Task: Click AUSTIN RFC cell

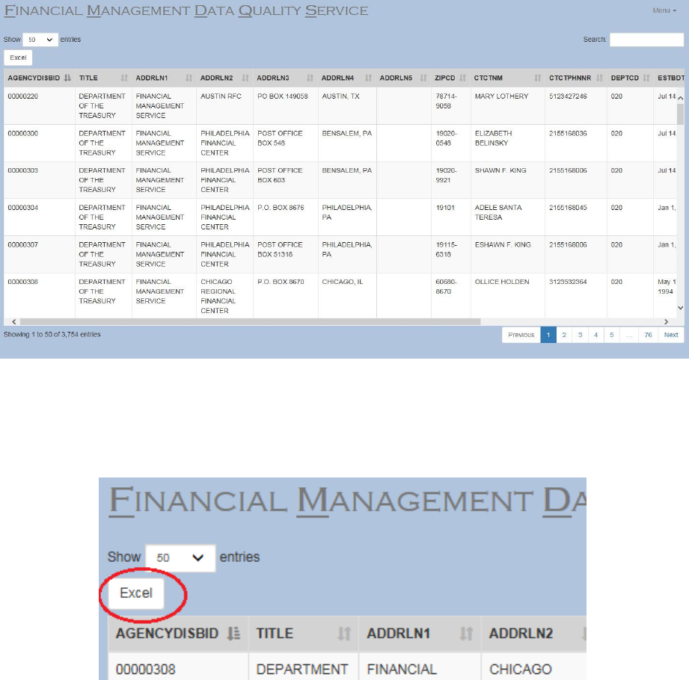Action: point(224,106)
